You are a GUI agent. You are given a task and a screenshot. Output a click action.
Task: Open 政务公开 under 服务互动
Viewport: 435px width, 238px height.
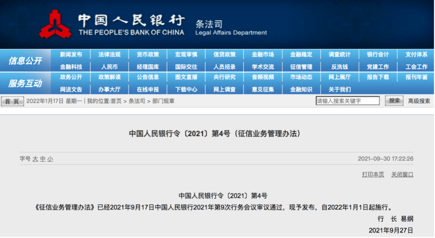click(71, 77)
